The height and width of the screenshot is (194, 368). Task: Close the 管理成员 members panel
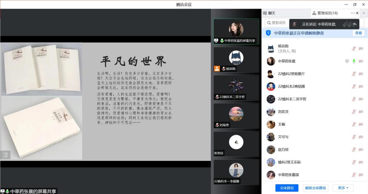(357, 13)
